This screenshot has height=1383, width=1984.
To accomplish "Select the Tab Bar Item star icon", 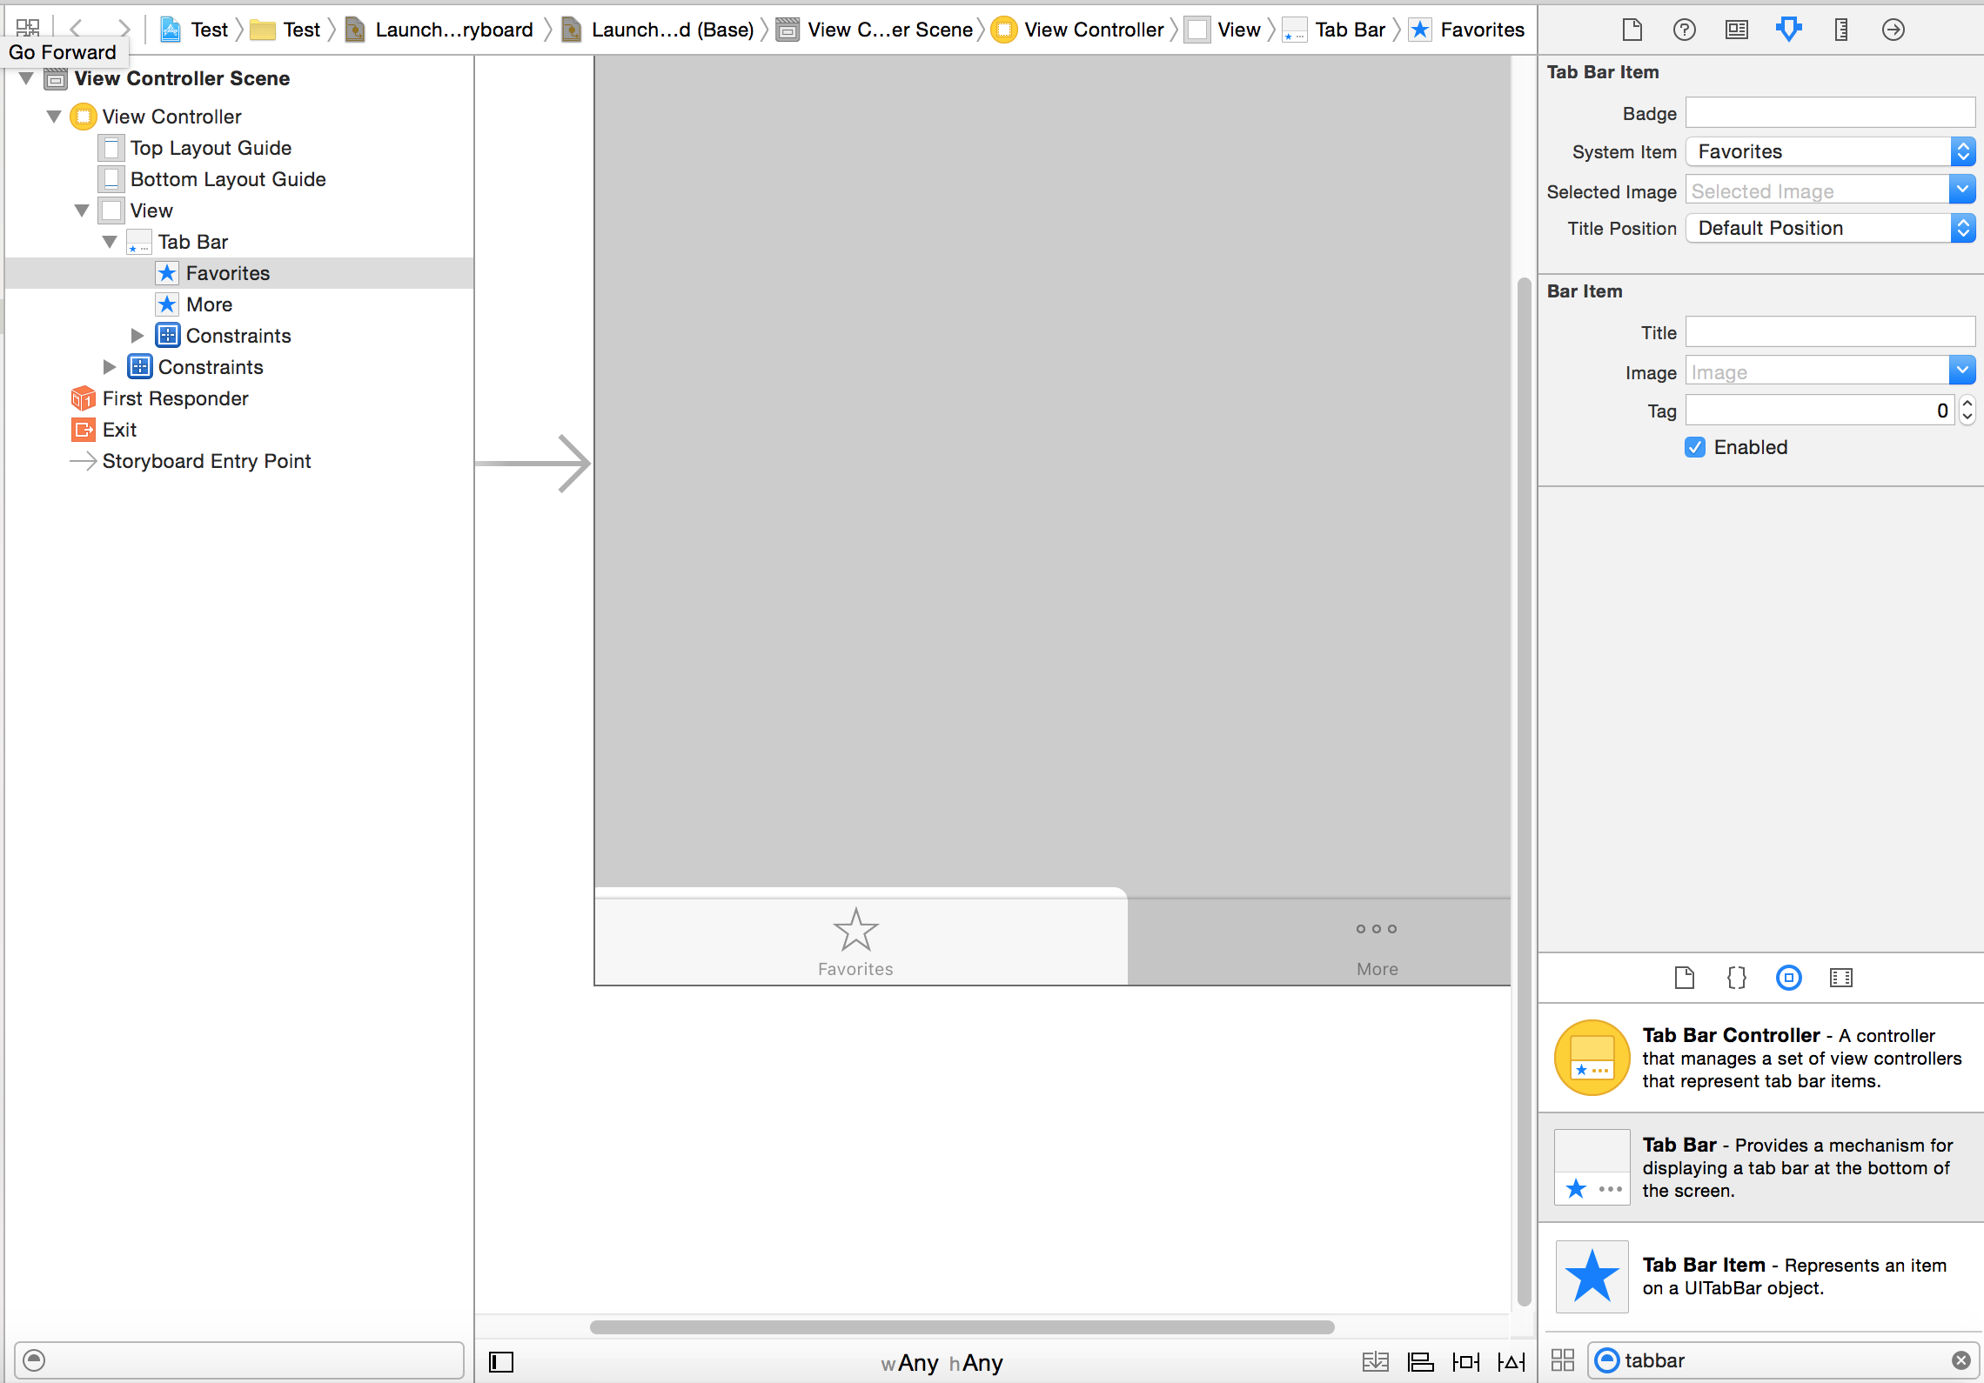I will 1591,1278.
